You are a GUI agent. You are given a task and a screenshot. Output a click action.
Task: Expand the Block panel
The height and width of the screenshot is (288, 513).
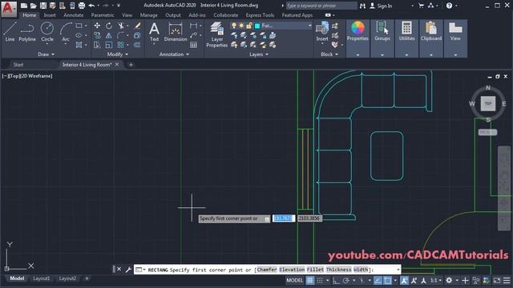pyautogui.click(x=329, y=54)
